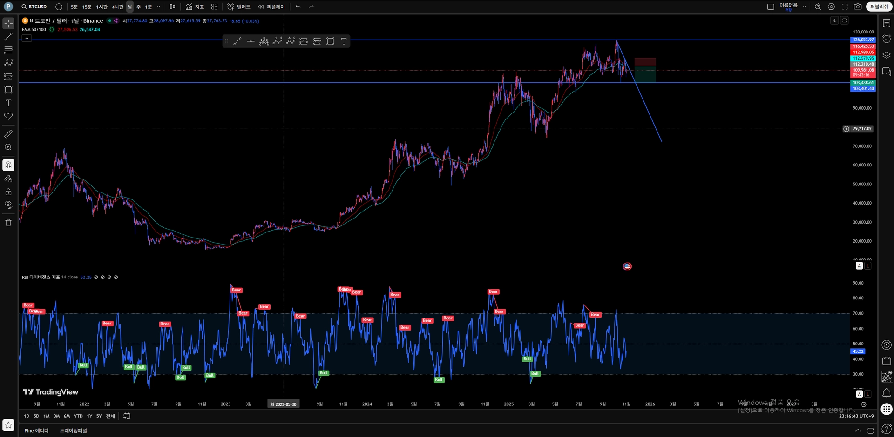This screenshot has width=894, height=437.
Task: Click the ruler measure tool
Action: pos(8,134)
